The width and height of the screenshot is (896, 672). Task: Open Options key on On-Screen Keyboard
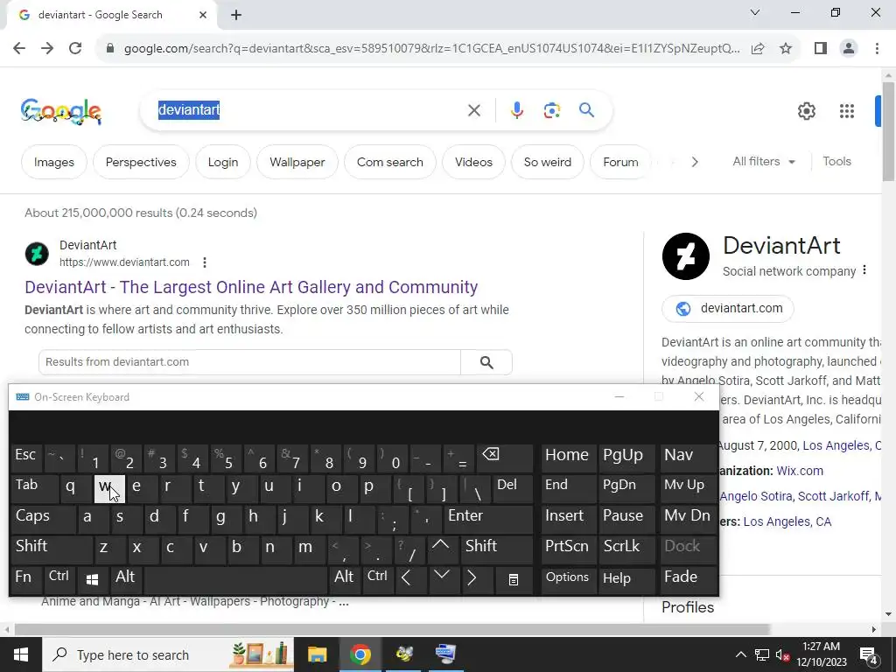568,579
